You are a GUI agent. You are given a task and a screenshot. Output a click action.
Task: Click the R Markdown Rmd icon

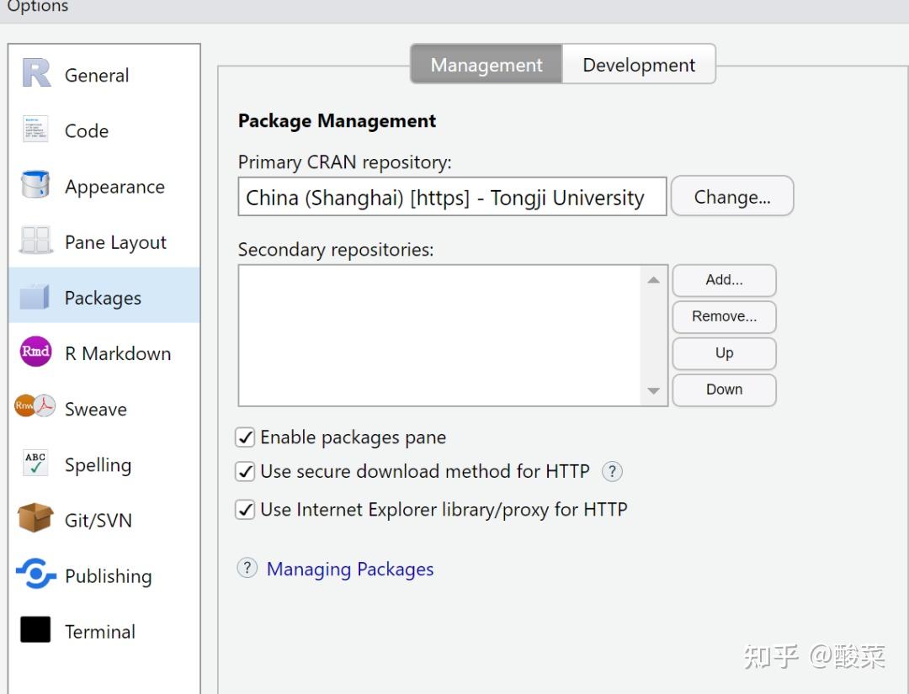point(36,352)
